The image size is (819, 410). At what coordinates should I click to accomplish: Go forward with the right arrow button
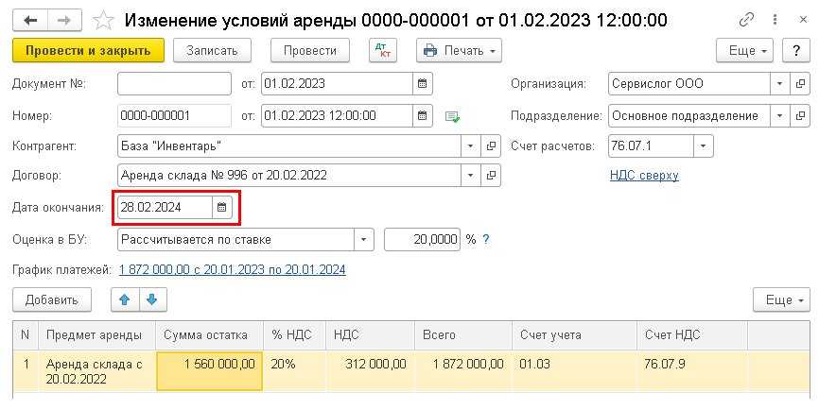coord(64,21)
